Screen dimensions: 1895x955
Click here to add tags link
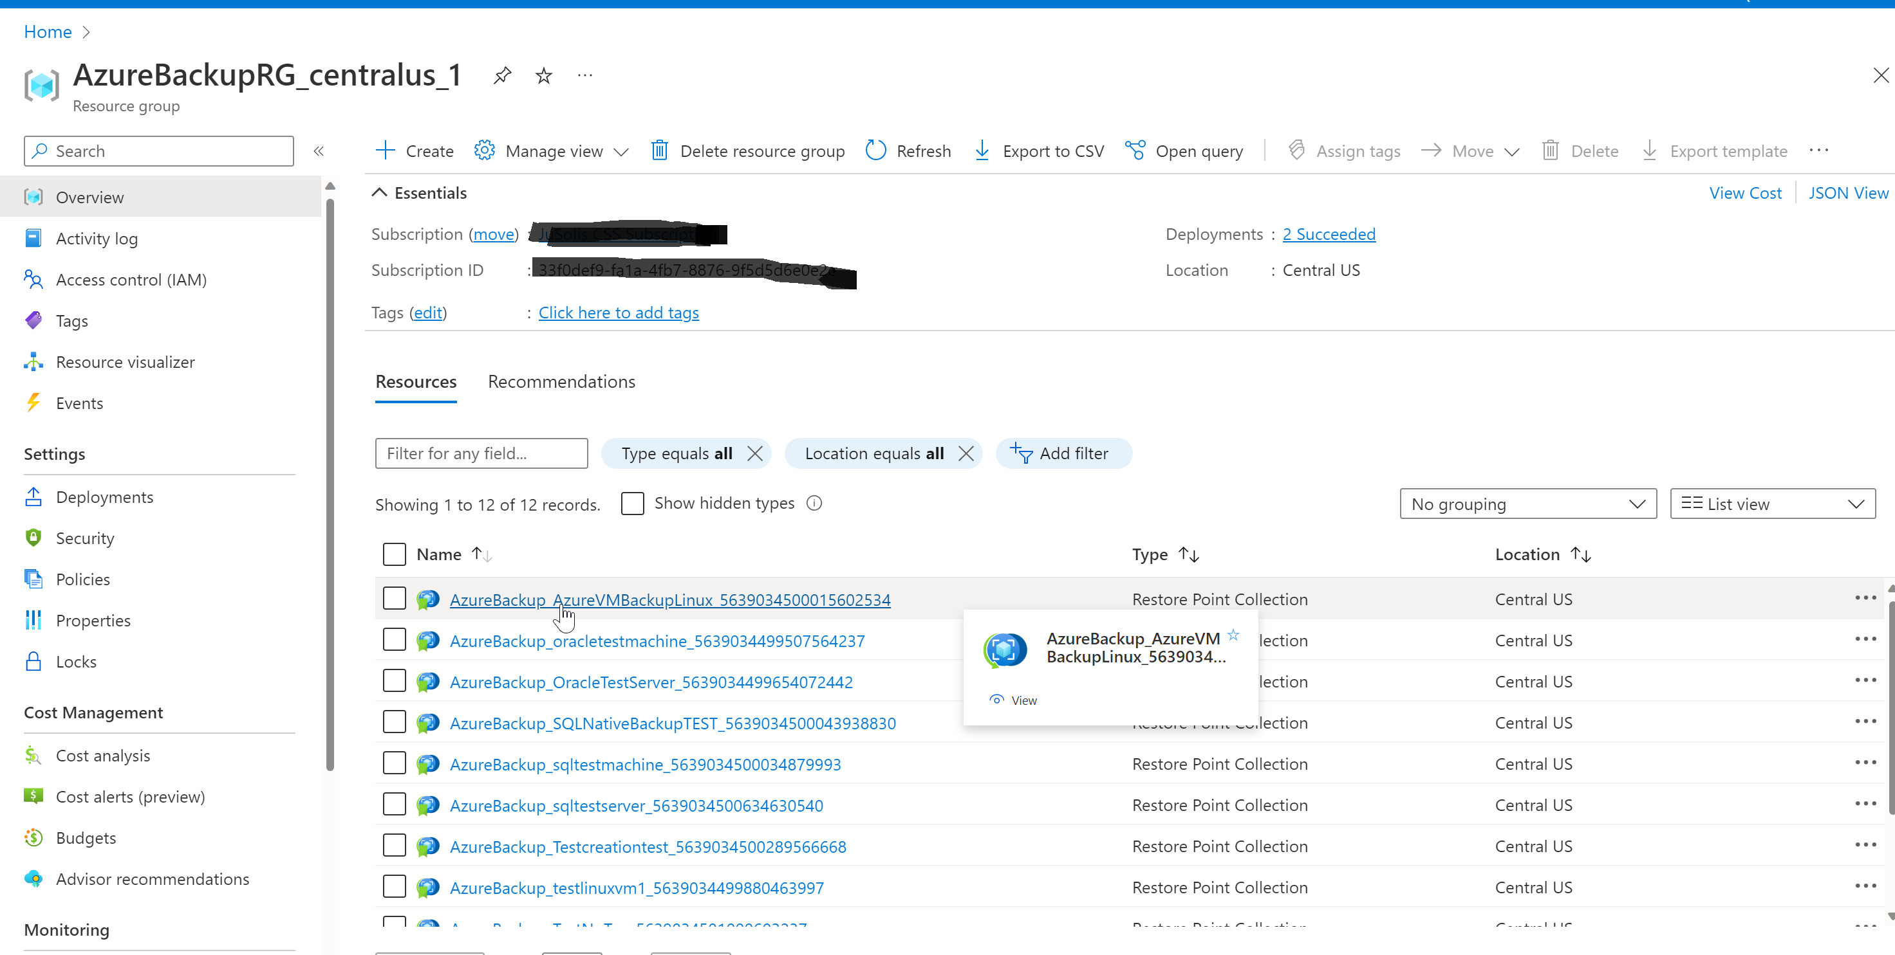point(619,313)
